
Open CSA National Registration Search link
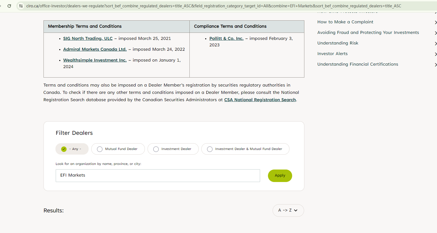point(260,100)
